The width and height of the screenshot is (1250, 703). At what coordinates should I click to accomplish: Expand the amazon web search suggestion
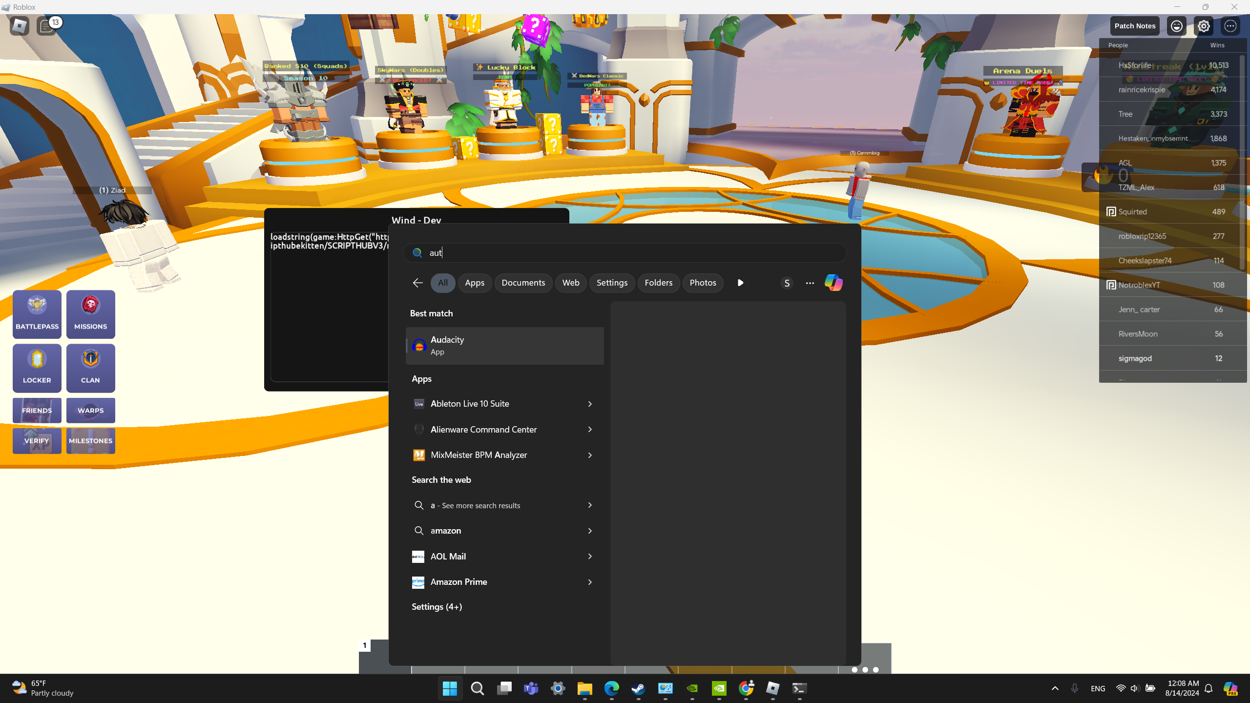click(x=590, y=531)
